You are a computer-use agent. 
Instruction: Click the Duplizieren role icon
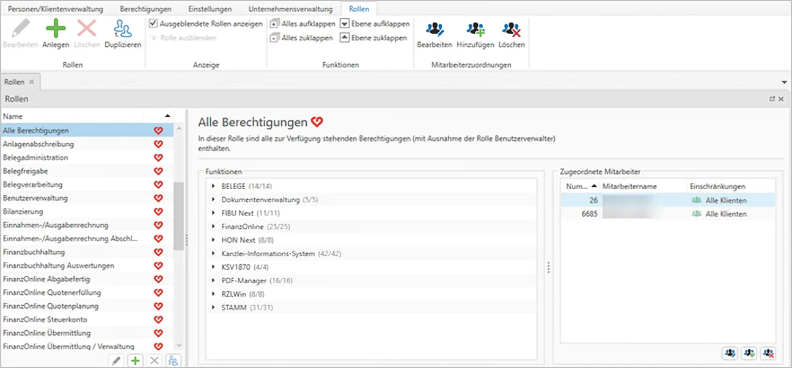(123, 29)
